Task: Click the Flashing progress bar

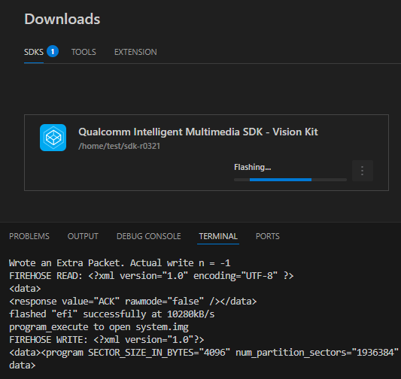Action: click(290, 180)
